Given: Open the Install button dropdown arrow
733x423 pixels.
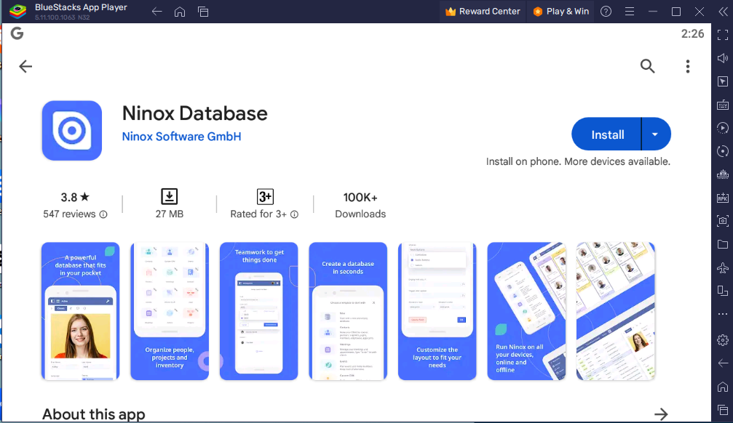Looking at the screenshot, I should pyautogui.click(x=655, y=134).
